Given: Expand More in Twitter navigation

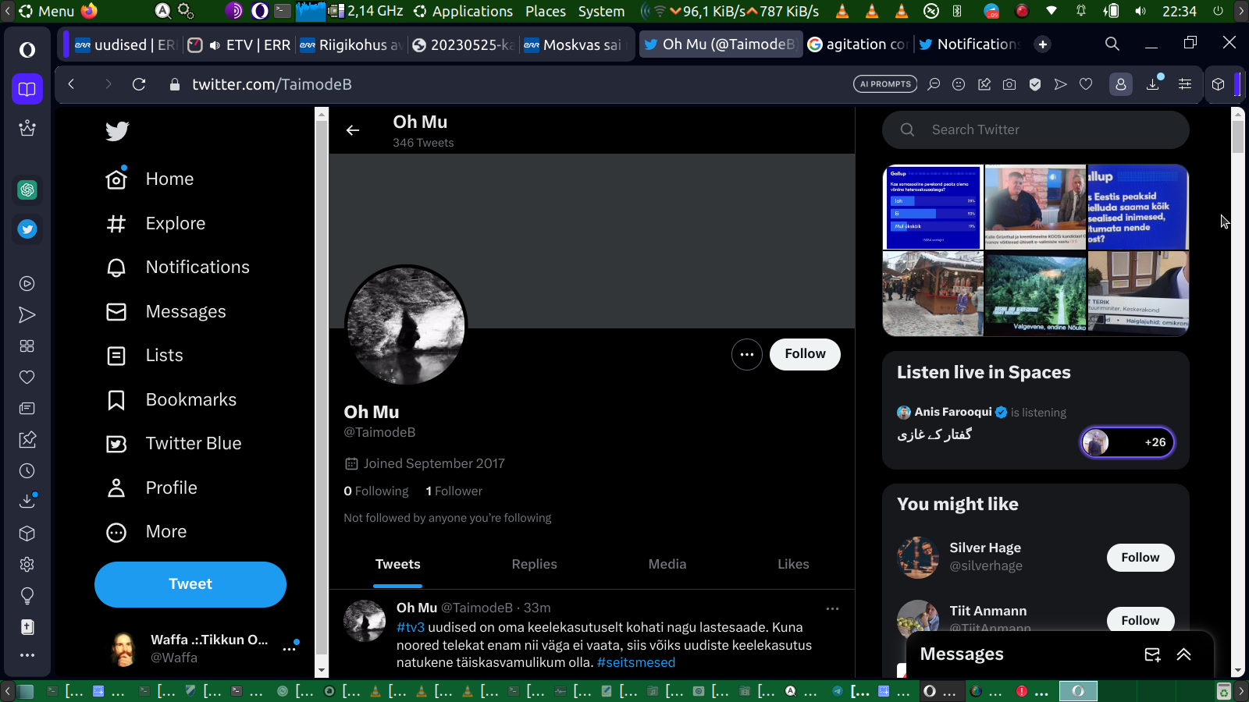Looking at the screenshot, I should [x=147, y=532].
